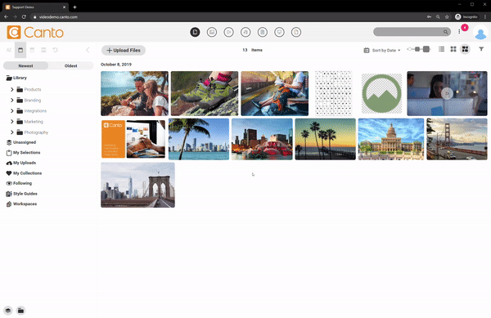Expand the Products folder
491x318 pixels.
12,89
